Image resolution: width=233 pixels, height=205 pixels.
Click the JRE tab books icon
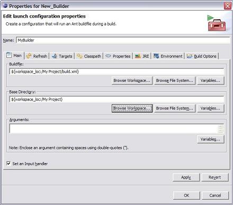(138, 56)
